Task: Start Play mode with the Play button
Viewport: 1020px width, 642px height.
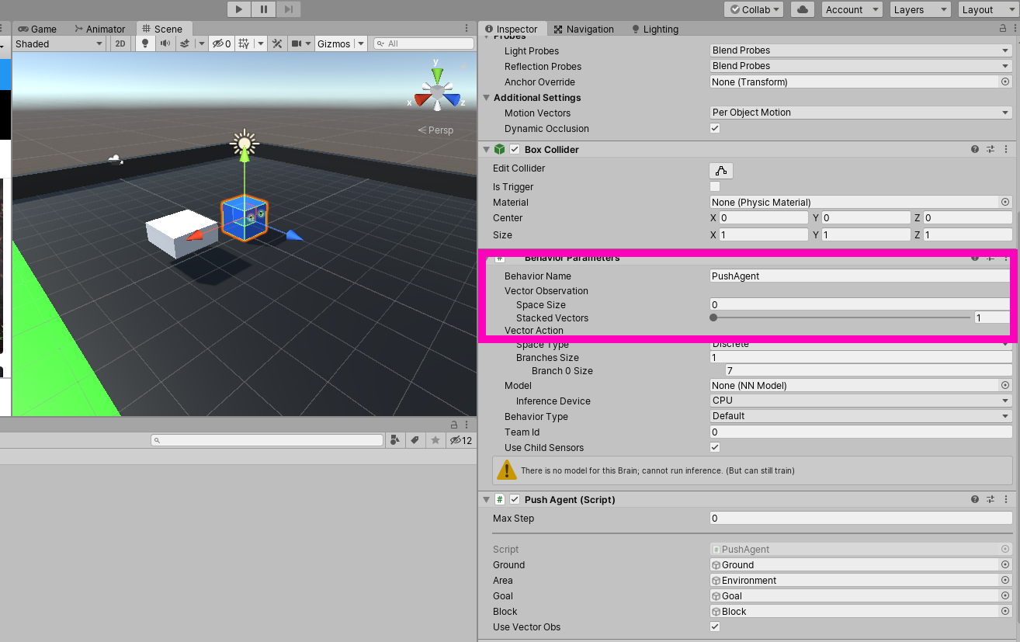Action: 239,9
